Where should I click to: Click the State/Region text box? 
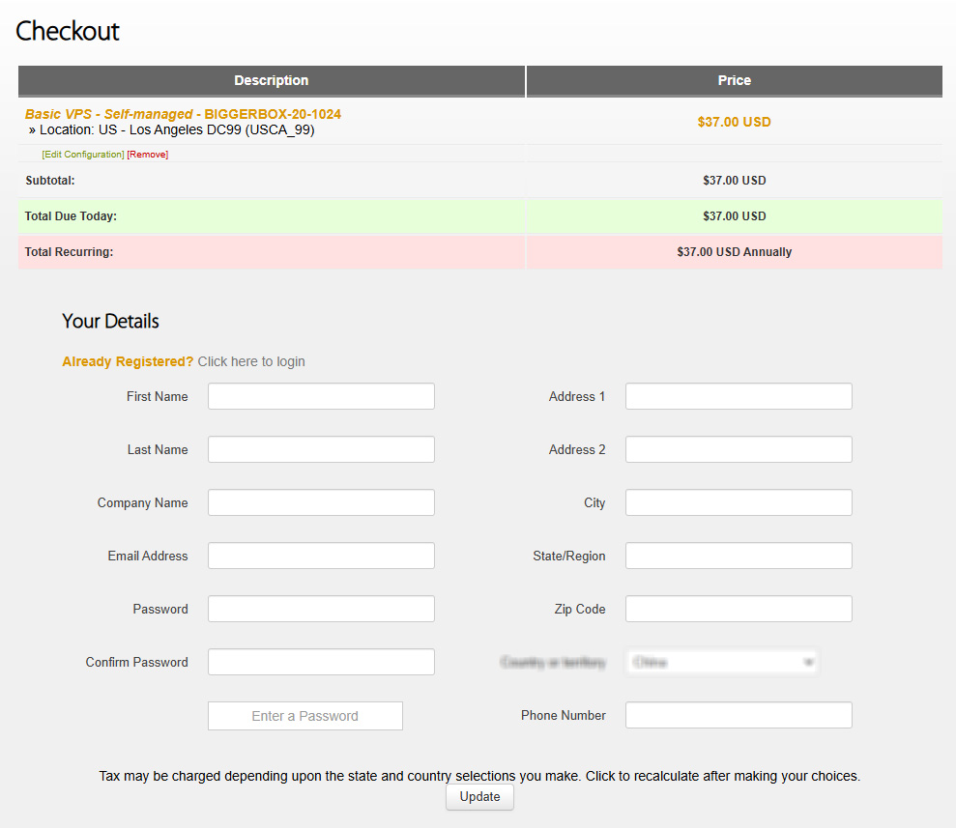[x=739, y=556]
